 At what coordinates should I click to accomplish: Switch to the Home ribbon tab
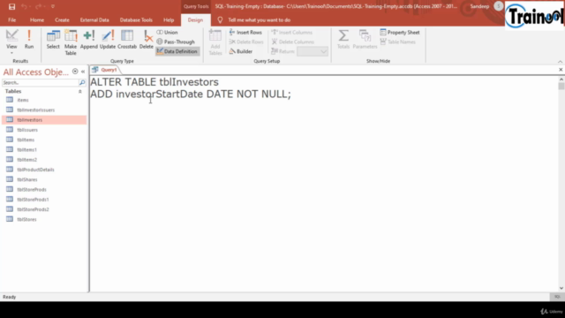click(37, 19)
